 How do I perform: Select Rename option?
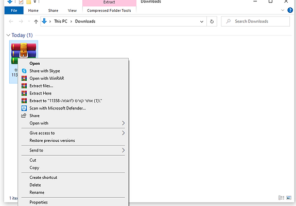click(x=73, y=193)
